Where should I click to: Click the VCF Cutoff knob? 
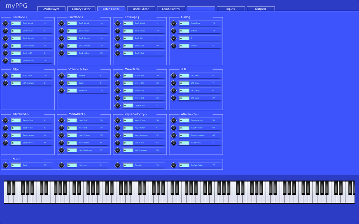[x=5, y=76]
